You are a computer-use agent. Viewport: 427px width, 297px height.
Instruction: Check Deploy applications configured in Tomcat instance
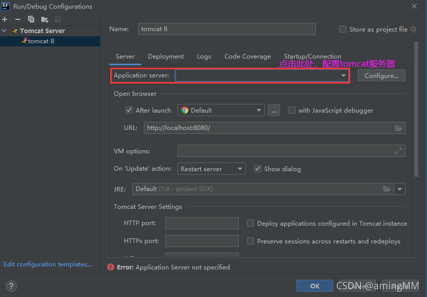(250, 223)
